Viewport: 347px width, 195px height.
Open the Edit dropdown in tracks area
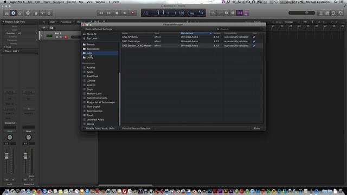[x=54, y=22]
